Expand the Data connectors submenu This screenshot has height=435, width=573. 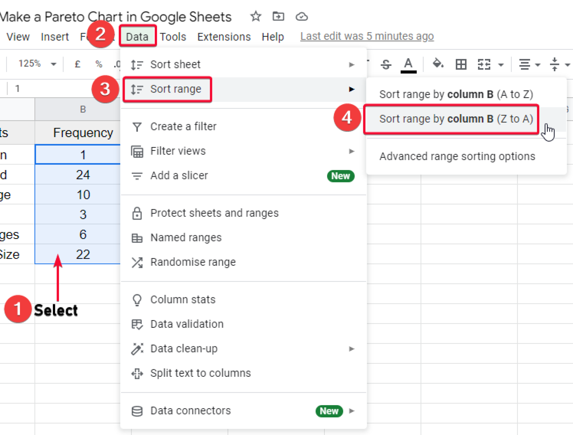(x=243, y=411)
